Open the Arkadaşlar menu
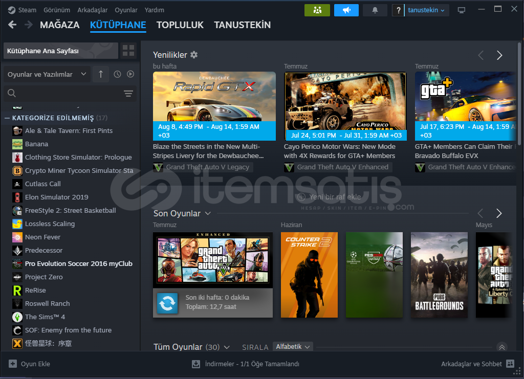Image resolution: width=524 pixels, height=379 pixels. pyautogui.click(x=93, y=10)
